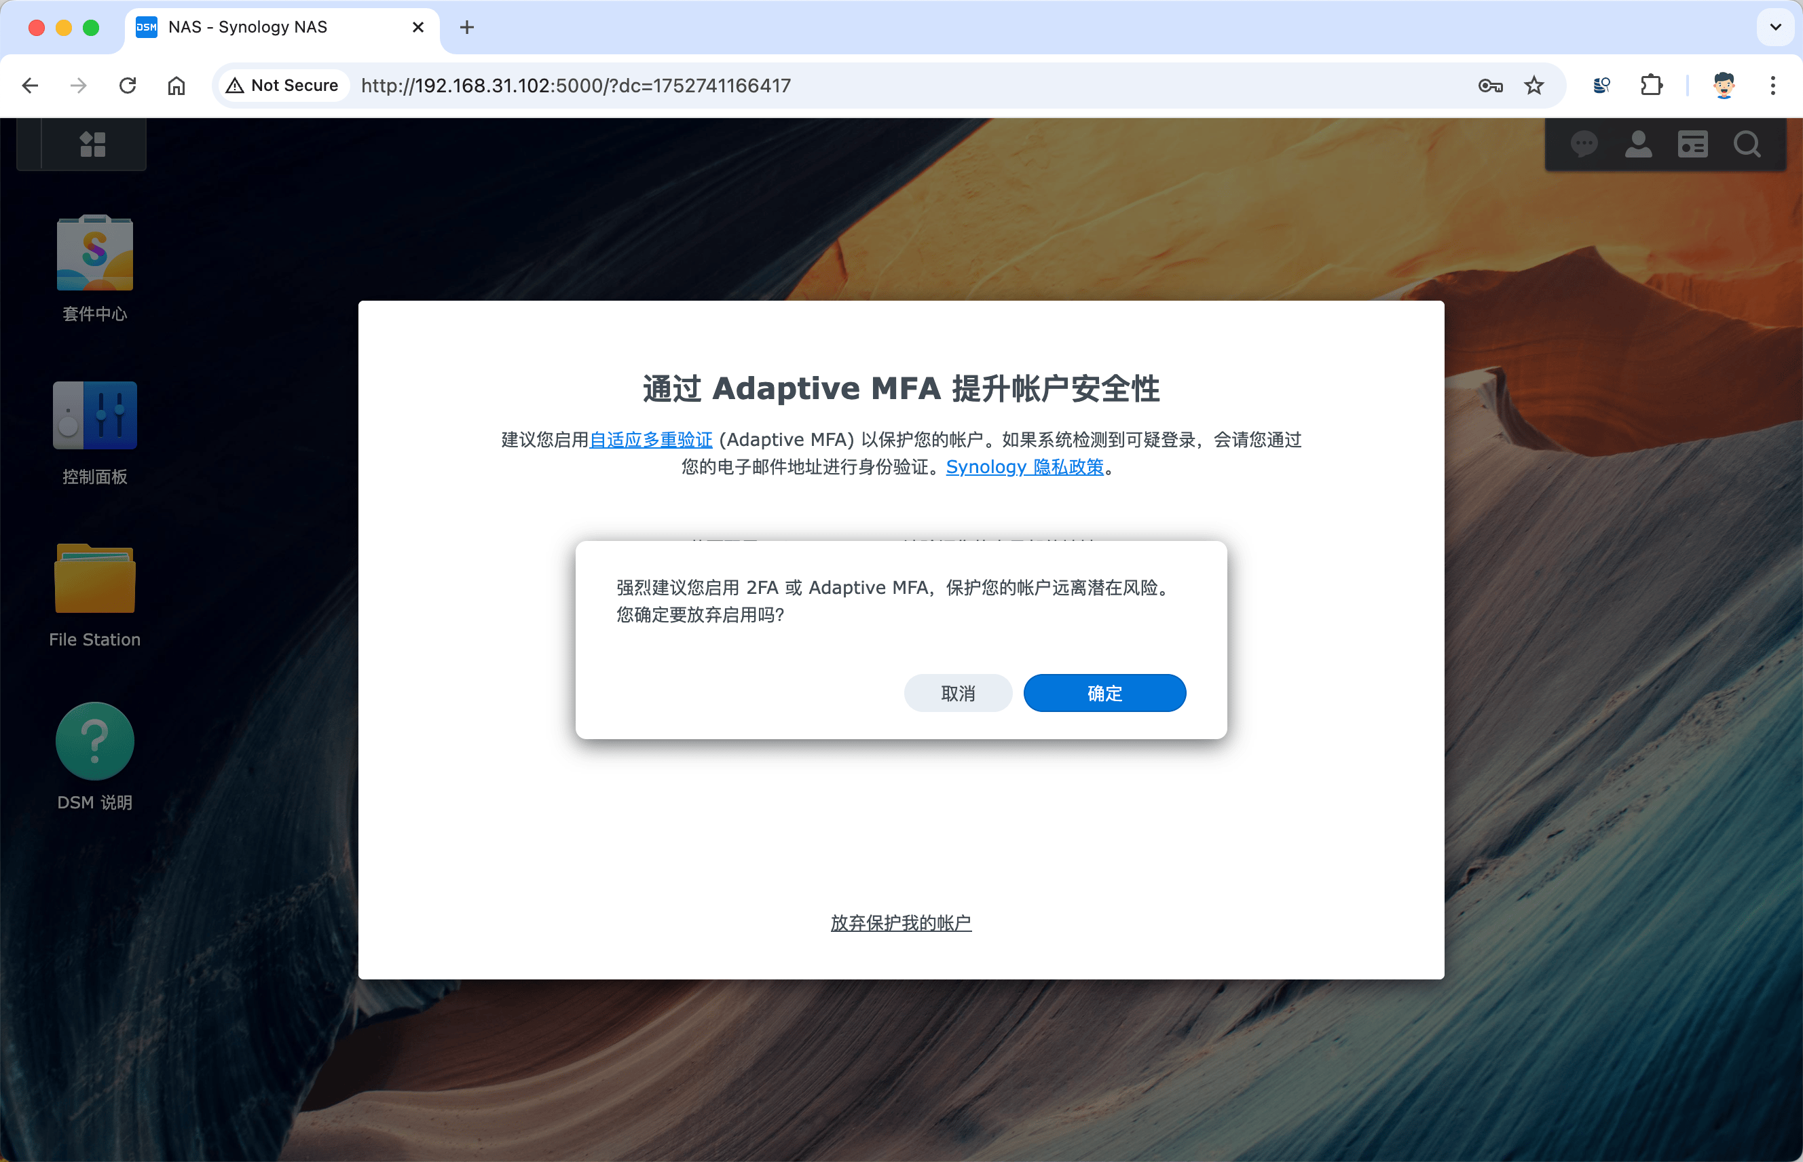Open new browser tab with plus
This screenshot has width=1803, height=1162.
click(466, 27)
